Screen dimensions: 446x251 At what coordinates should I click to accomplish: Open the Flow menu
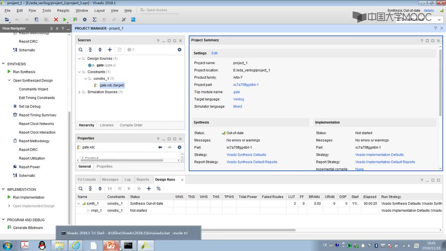(x=32, y=10)
